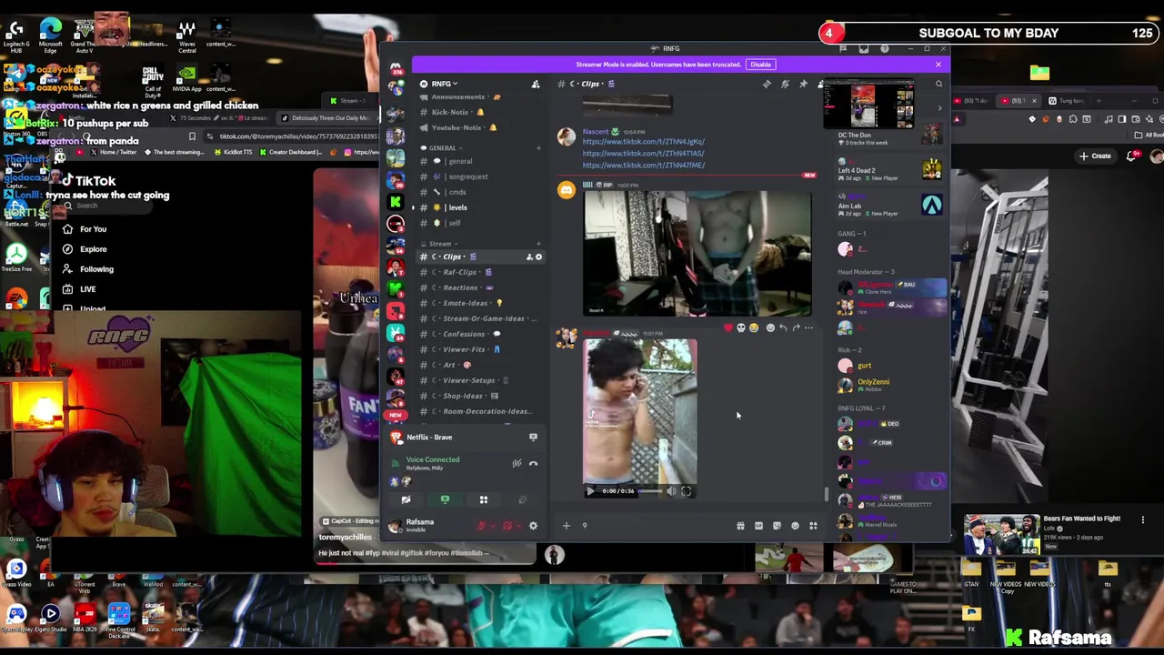Image resolution: width=1164 pixels, height=655 pixels.
Task: Open headphone output options arrow
Action: [517, 526]
